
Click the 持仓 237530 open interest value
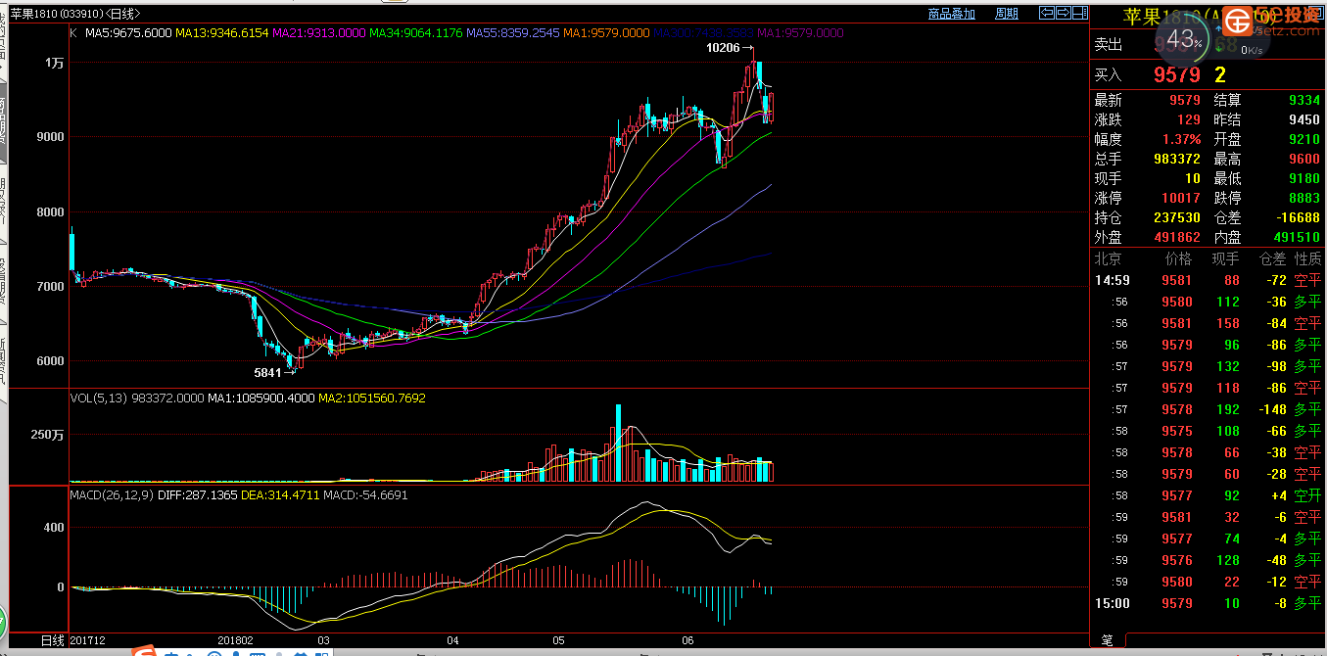click(x=1175, y=217)
